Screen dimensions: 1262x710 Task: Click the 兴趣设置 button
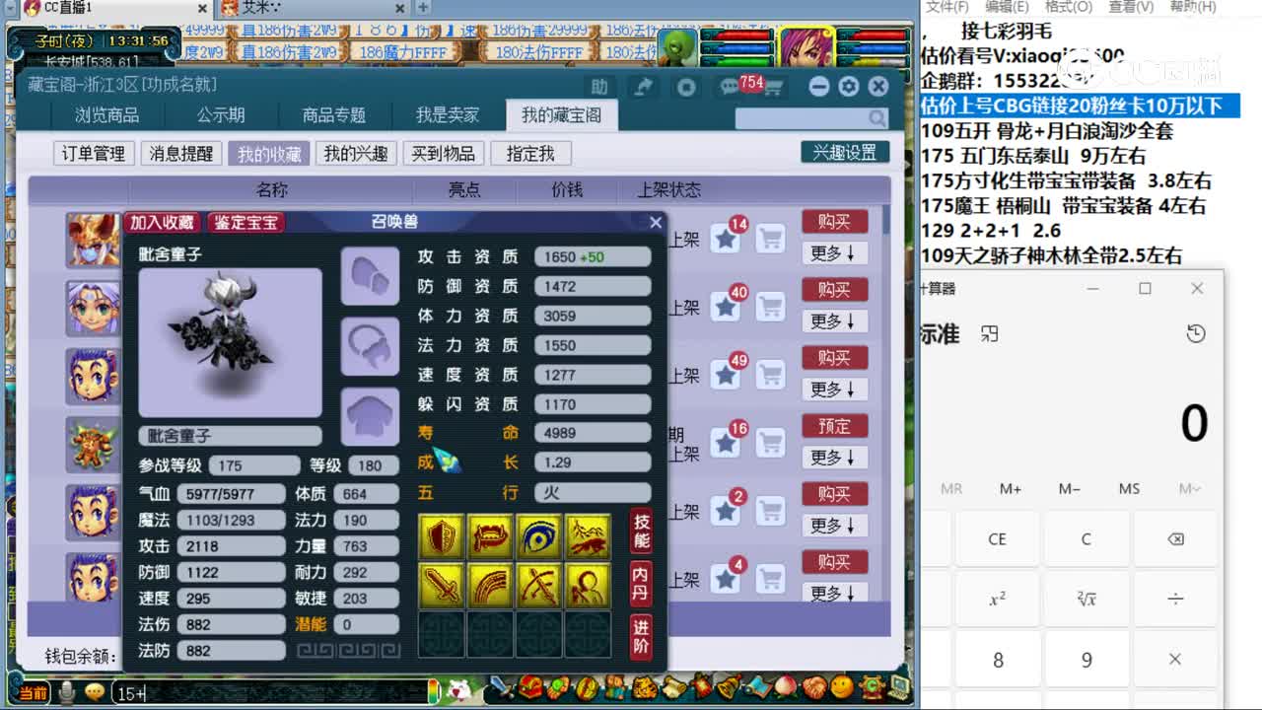click(847, 153)
